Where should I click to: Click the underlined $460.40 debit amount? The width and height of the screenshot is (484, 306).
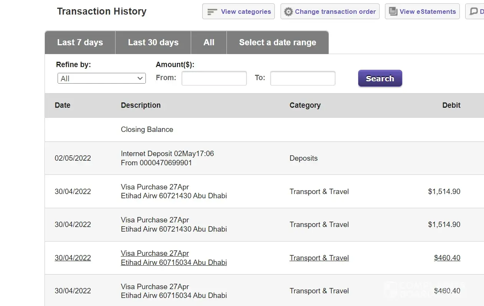click(x=447, y=258)
